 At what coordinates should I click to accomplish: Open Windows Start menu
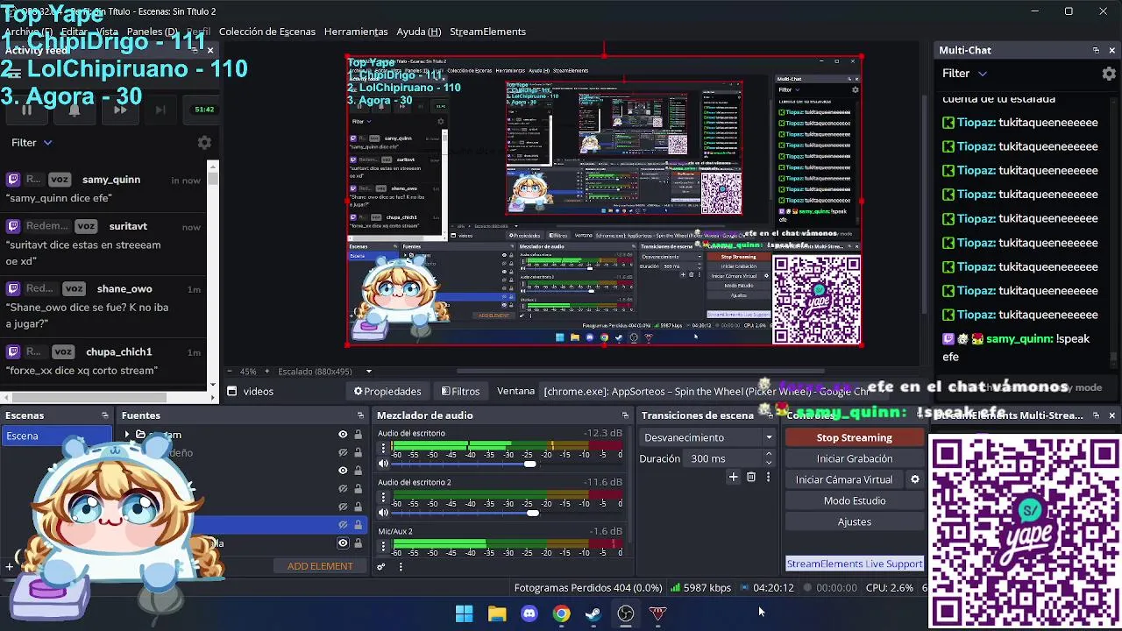pyautogui.click(x=465, y=613)
